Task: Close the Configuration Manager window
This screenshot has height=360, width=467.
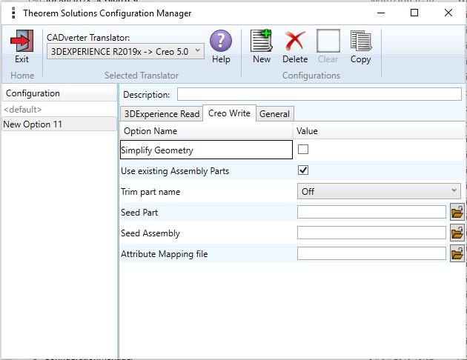Action: (x=448, y=13)
